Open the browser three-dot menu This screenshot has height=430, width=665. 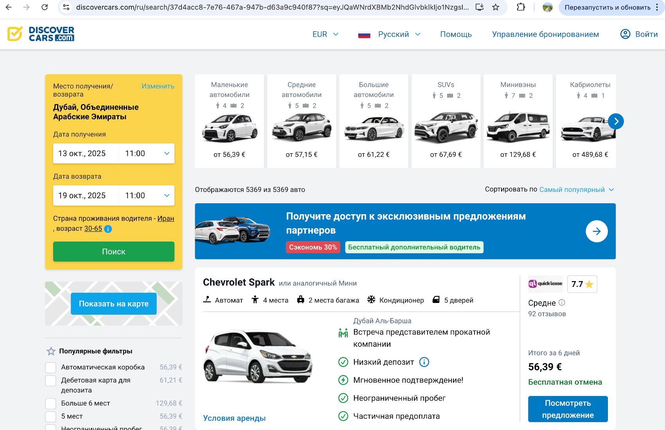657,7
